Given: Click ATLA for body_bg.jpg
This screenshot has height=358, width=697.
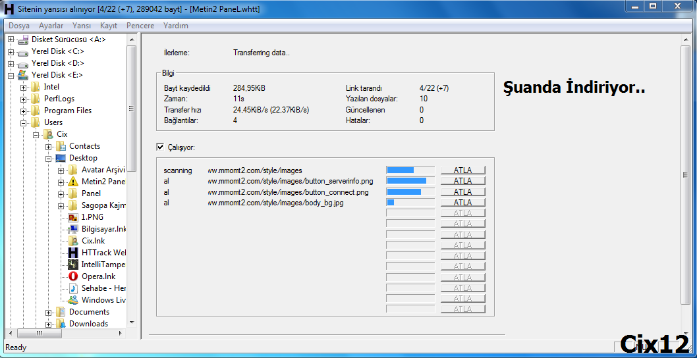Looking at the screenshot, I should pos(462,203).
